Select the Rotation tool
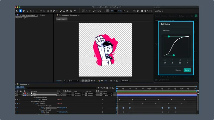Viewport: 214px width, 120px height. pyautogui.click(x=41, y=11)
